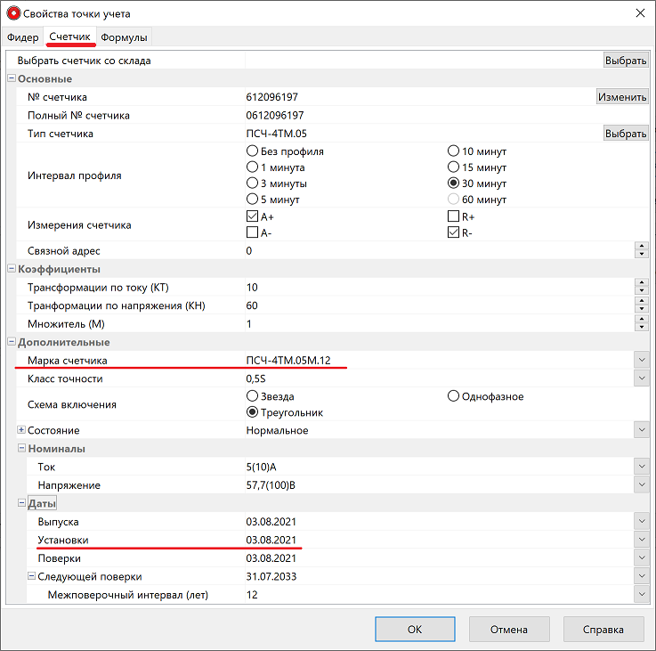656x651 pixels.
Task: Collapse the Даты section
Action: pyautogui.click(x=21, y=503)
